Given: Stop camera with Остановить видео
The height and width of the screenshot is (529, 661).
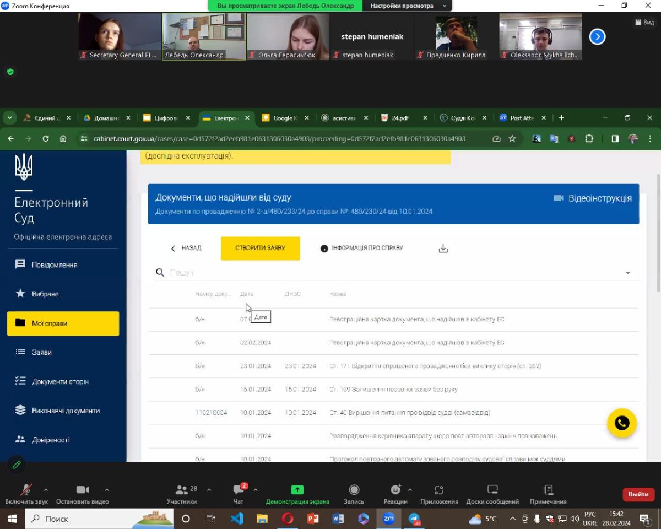Looking at the screenshot, I should 82,494.
